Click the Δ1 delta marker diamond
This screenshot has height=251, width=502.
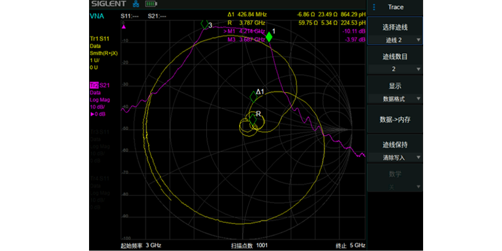[x=253, y=96]
